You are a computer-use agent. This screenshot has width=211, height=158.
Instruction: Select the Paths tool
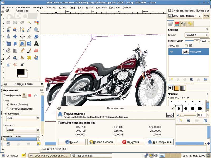[22, 29]
